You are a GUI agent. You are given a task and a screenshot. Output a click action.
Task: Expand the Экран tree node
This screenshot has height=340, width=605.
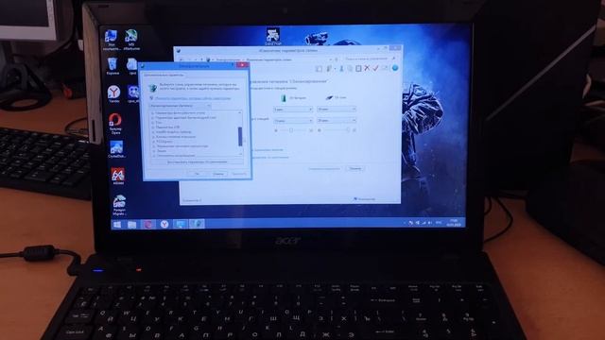[x=153, y=151]
